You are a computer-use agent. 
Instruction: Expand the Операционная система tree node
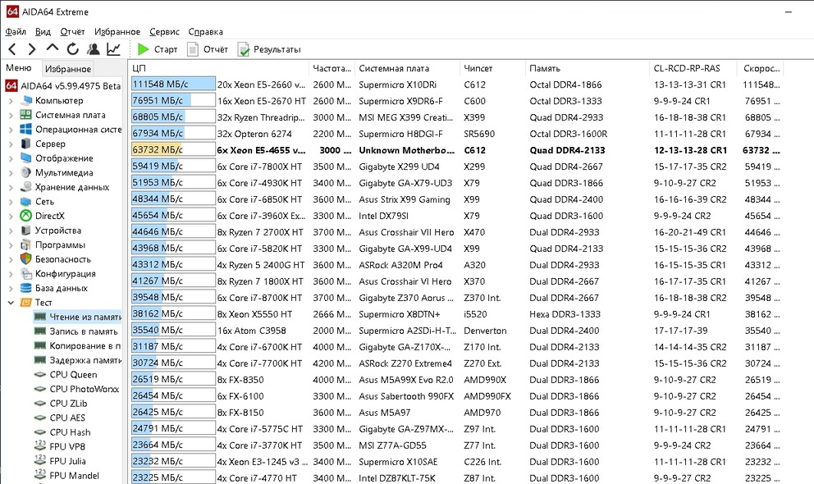pyautogui.click(x=11, y=130)
